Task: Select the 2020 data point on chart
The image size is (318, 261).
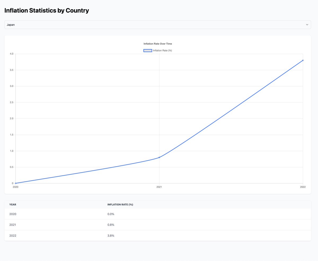Action: pyautogui.click(x=16, y=183)
